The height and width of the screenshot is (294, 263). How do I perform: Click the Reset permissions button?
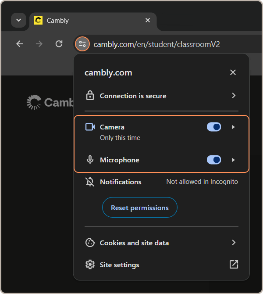tap(139, 208)
